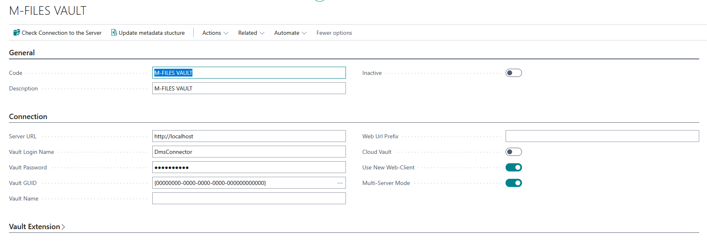Open the Vault GUID lookup ellipsis
Viewport: 707px width, 241px height.
point(340,183)
